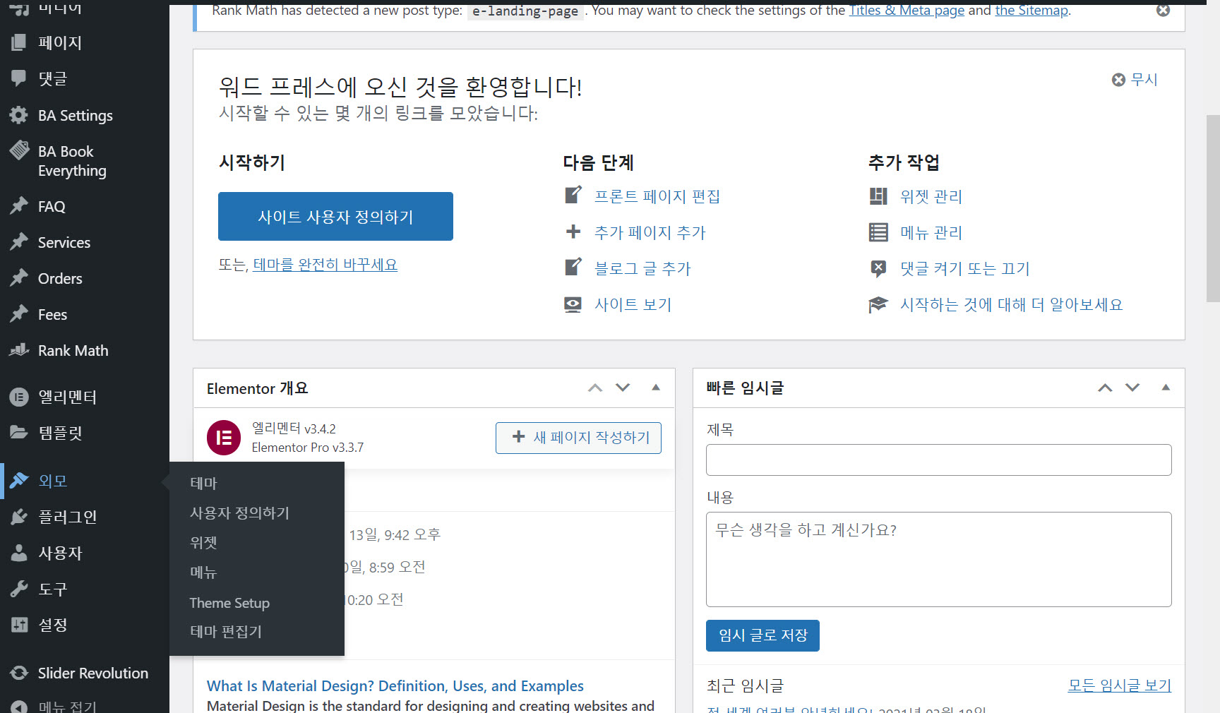This screenshot has width=1220, height=713.
Task: Click the FAQ pin icon
Action: (x=19, y=206)
